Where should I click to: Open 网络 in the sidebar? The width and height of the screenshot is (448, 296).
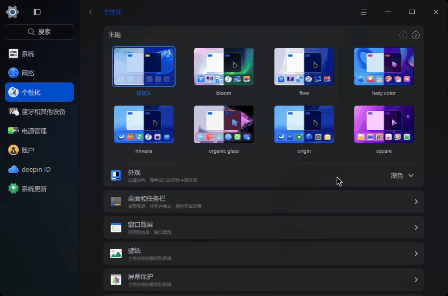(x=40, y=73)
